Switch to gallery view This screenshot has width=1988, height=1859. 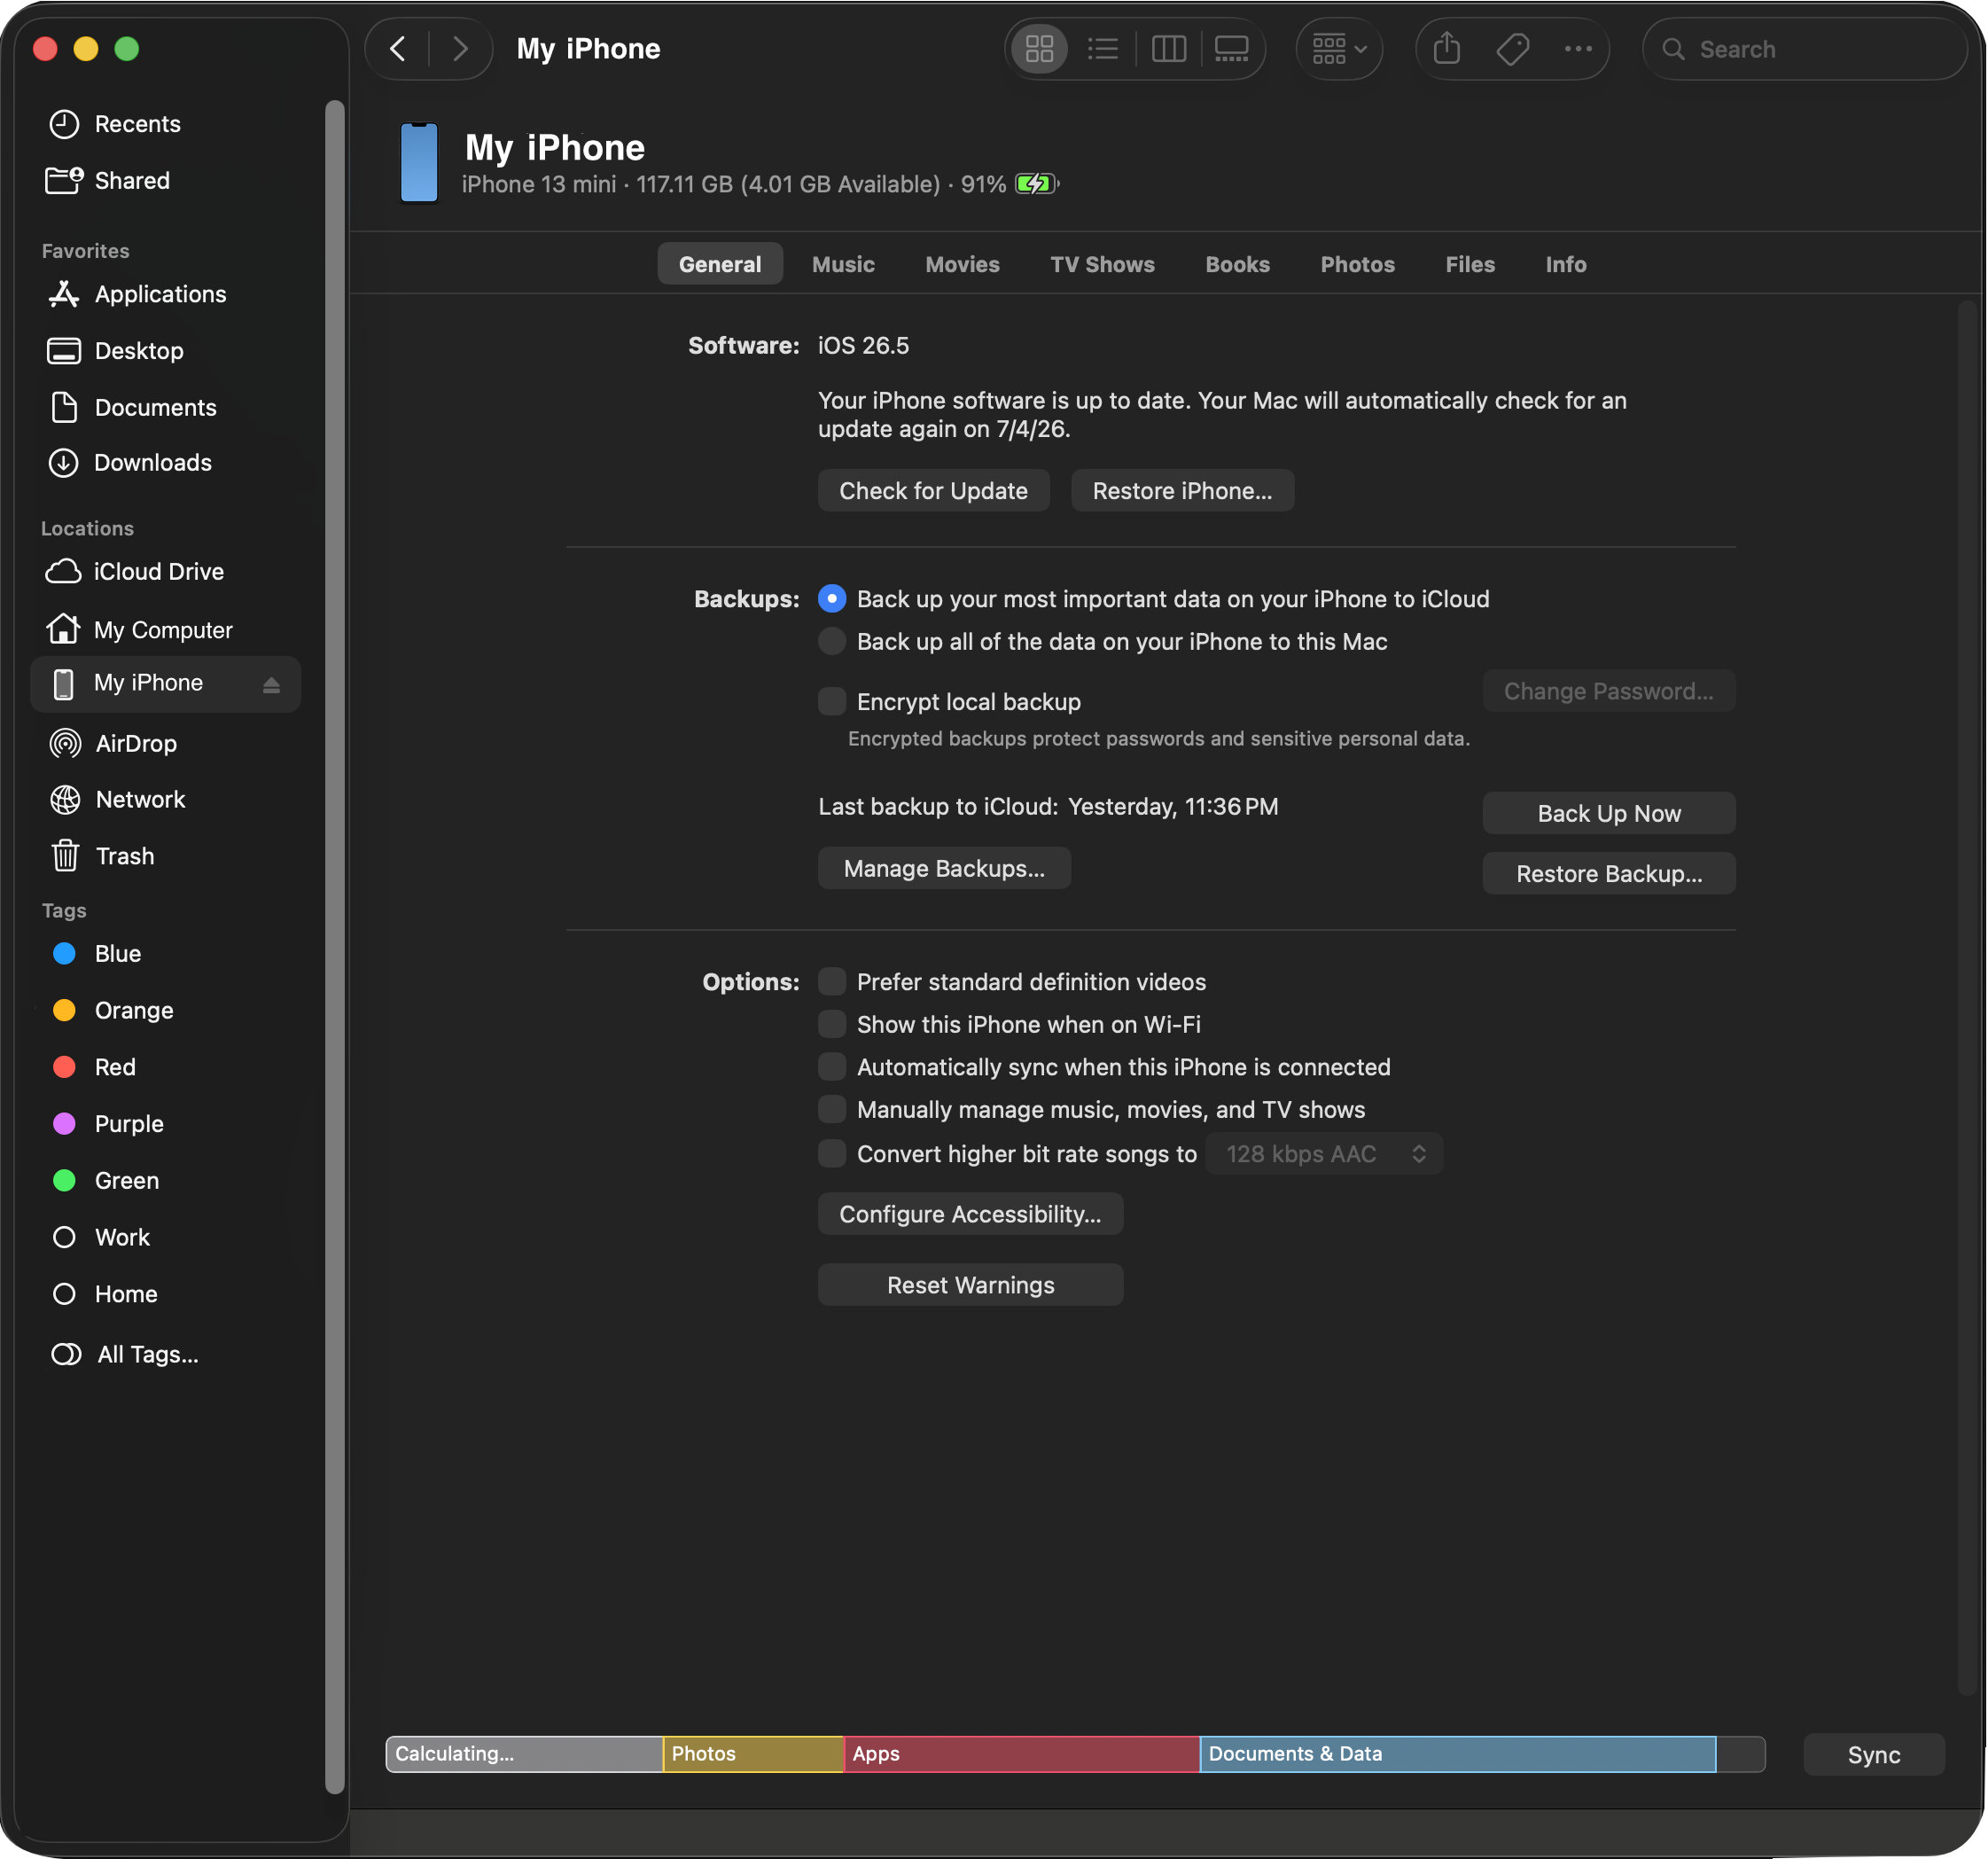coord(1231,49)
